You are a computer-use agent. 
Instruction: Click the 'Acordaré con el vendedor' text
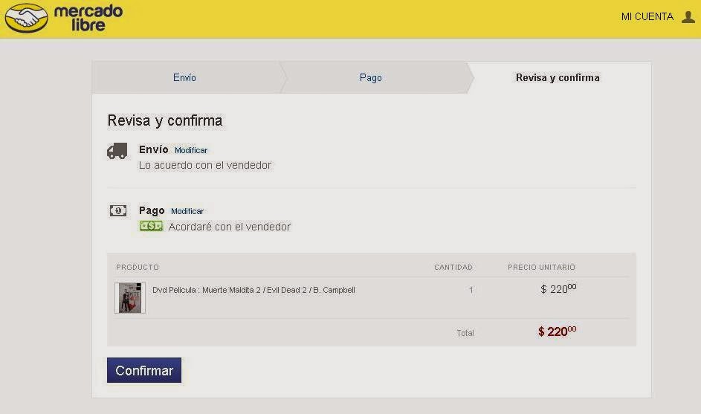[229, 227]
